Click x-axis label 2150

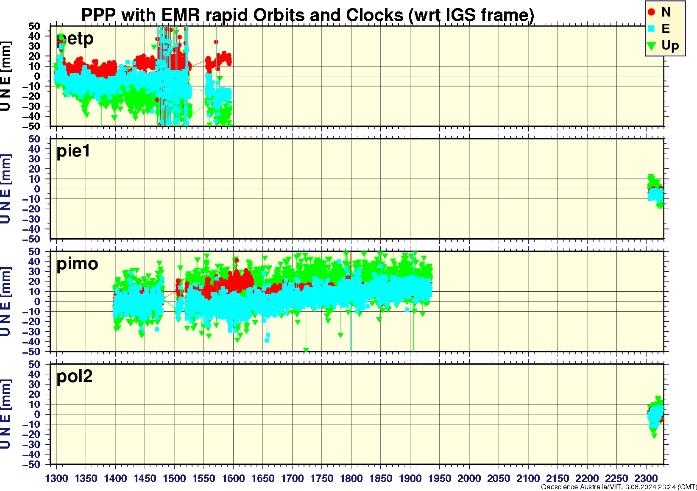558,478
